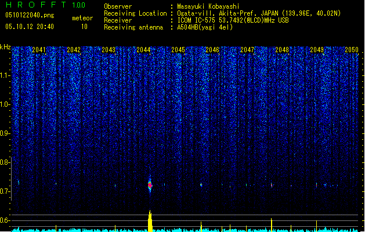Click the 1.1 frequency axis tick
The height and width of the screenshot is (232, 365).
click(5, 75)
